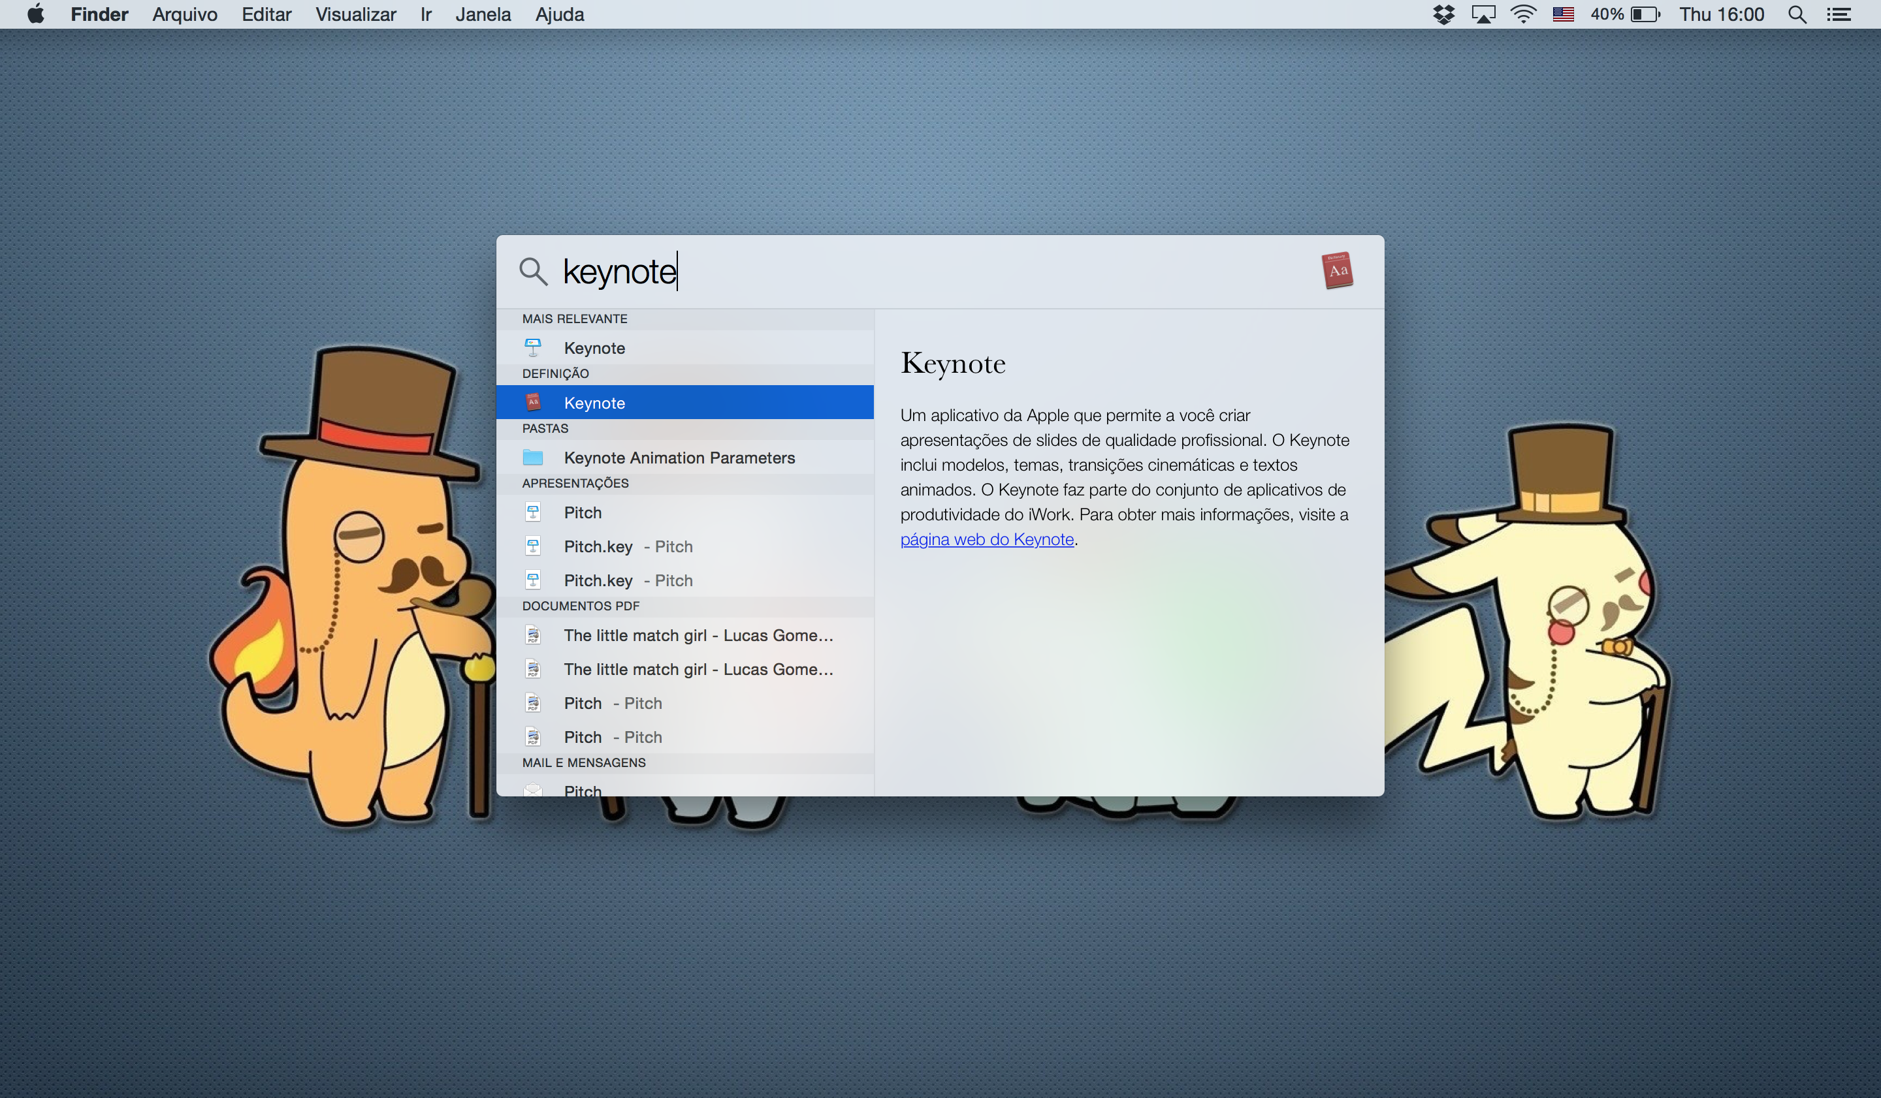This screenshot has height=1098, width=1881.
Task: Select second The little match girl PDF
Action: point(684,669)
